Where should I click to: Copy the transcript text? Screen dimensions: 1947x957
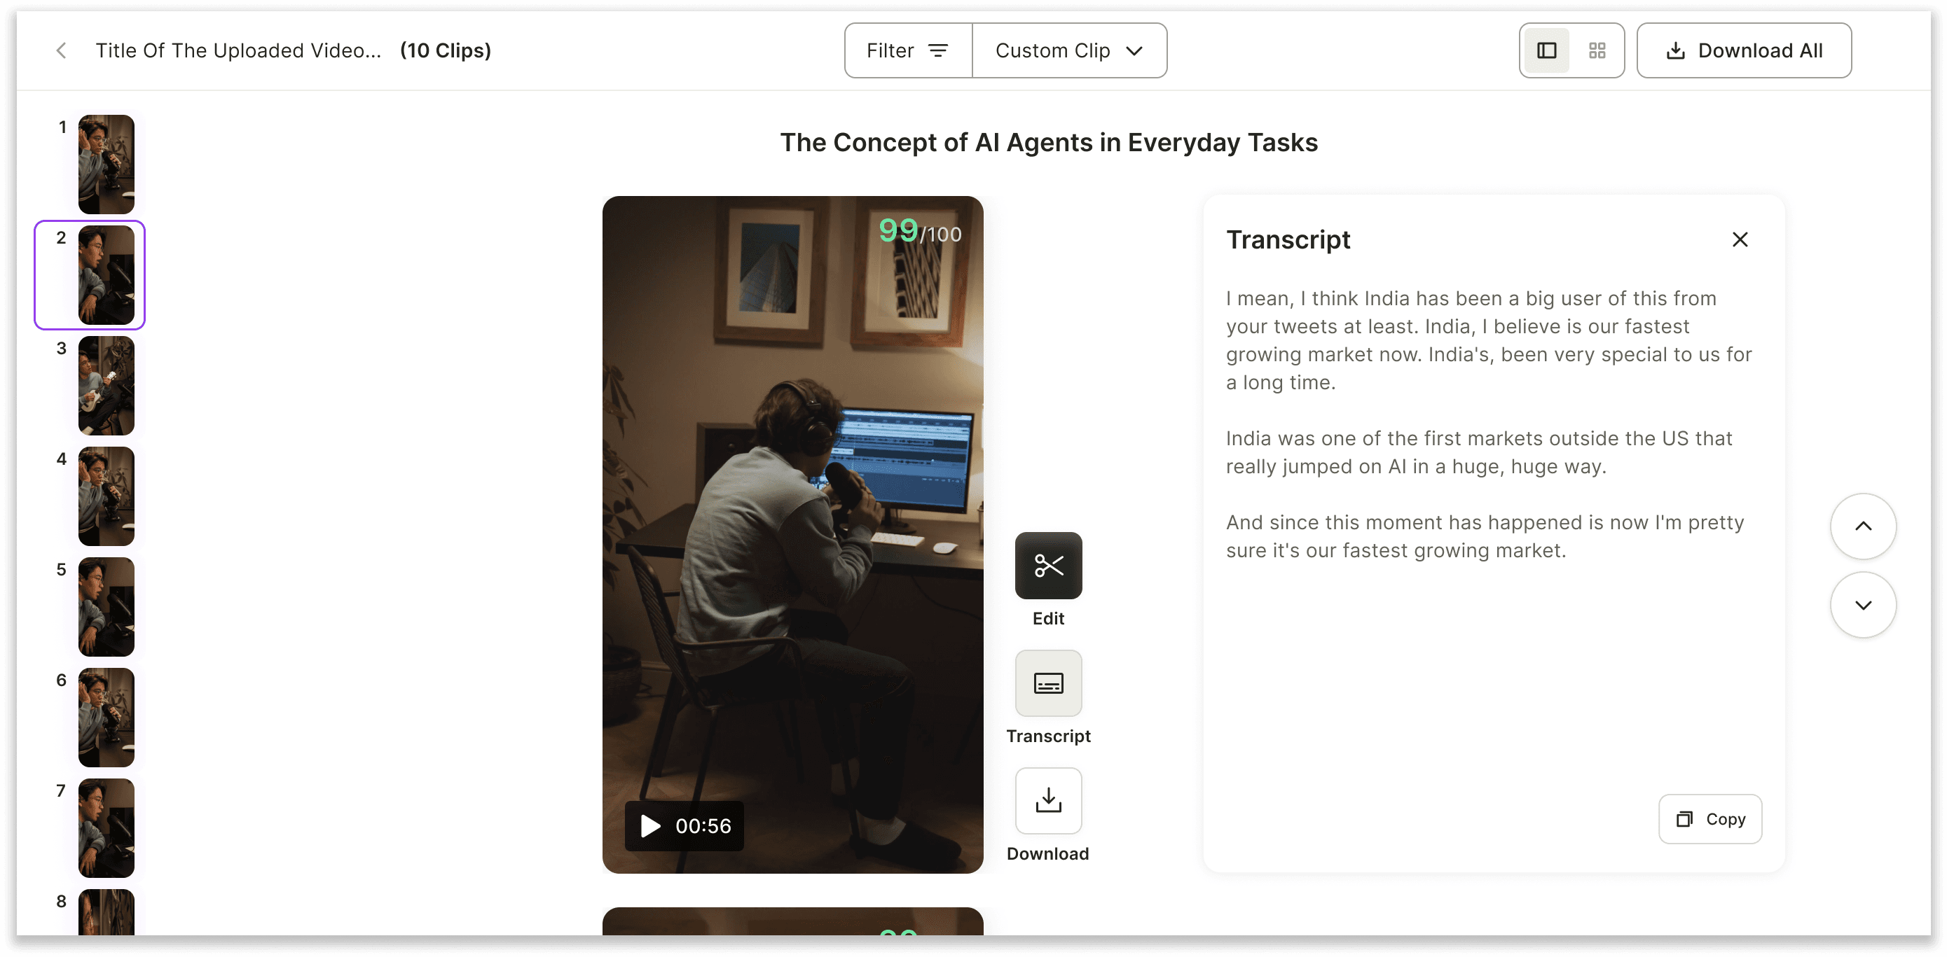(1710, 819)
